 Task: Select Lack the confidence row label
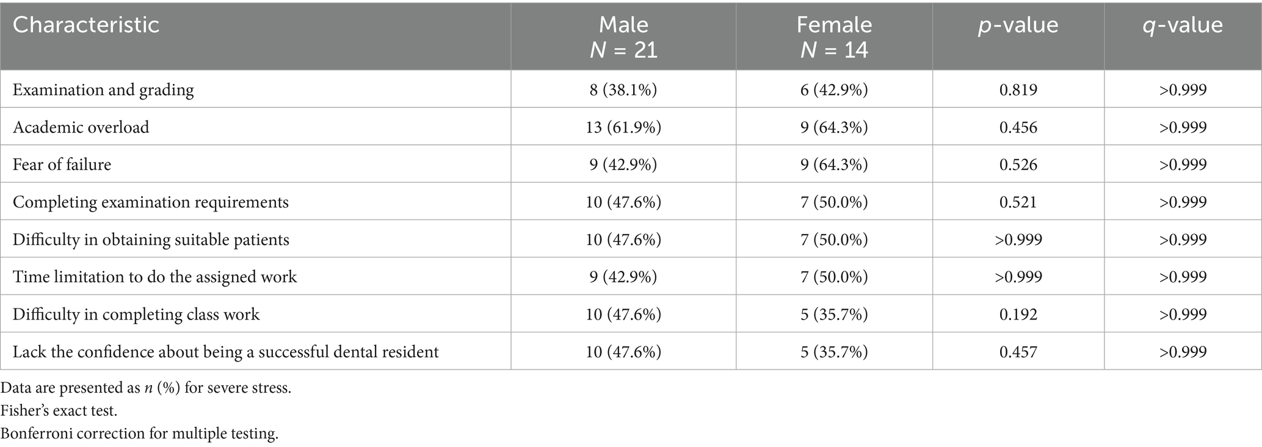[x=225, y=352]
